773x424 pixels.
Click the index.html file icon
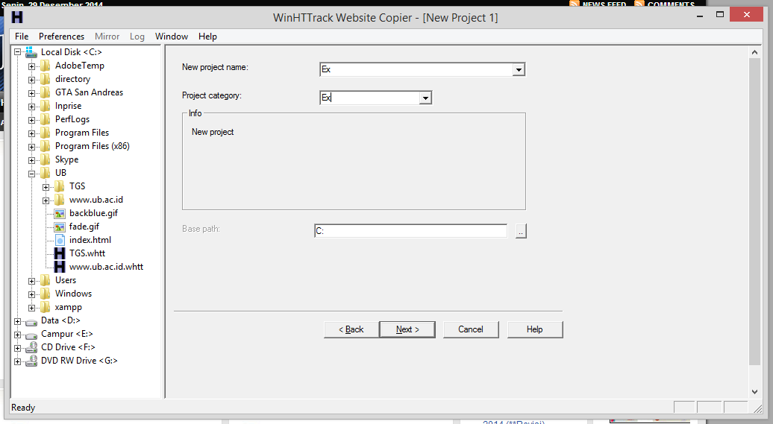pos(60,240)
